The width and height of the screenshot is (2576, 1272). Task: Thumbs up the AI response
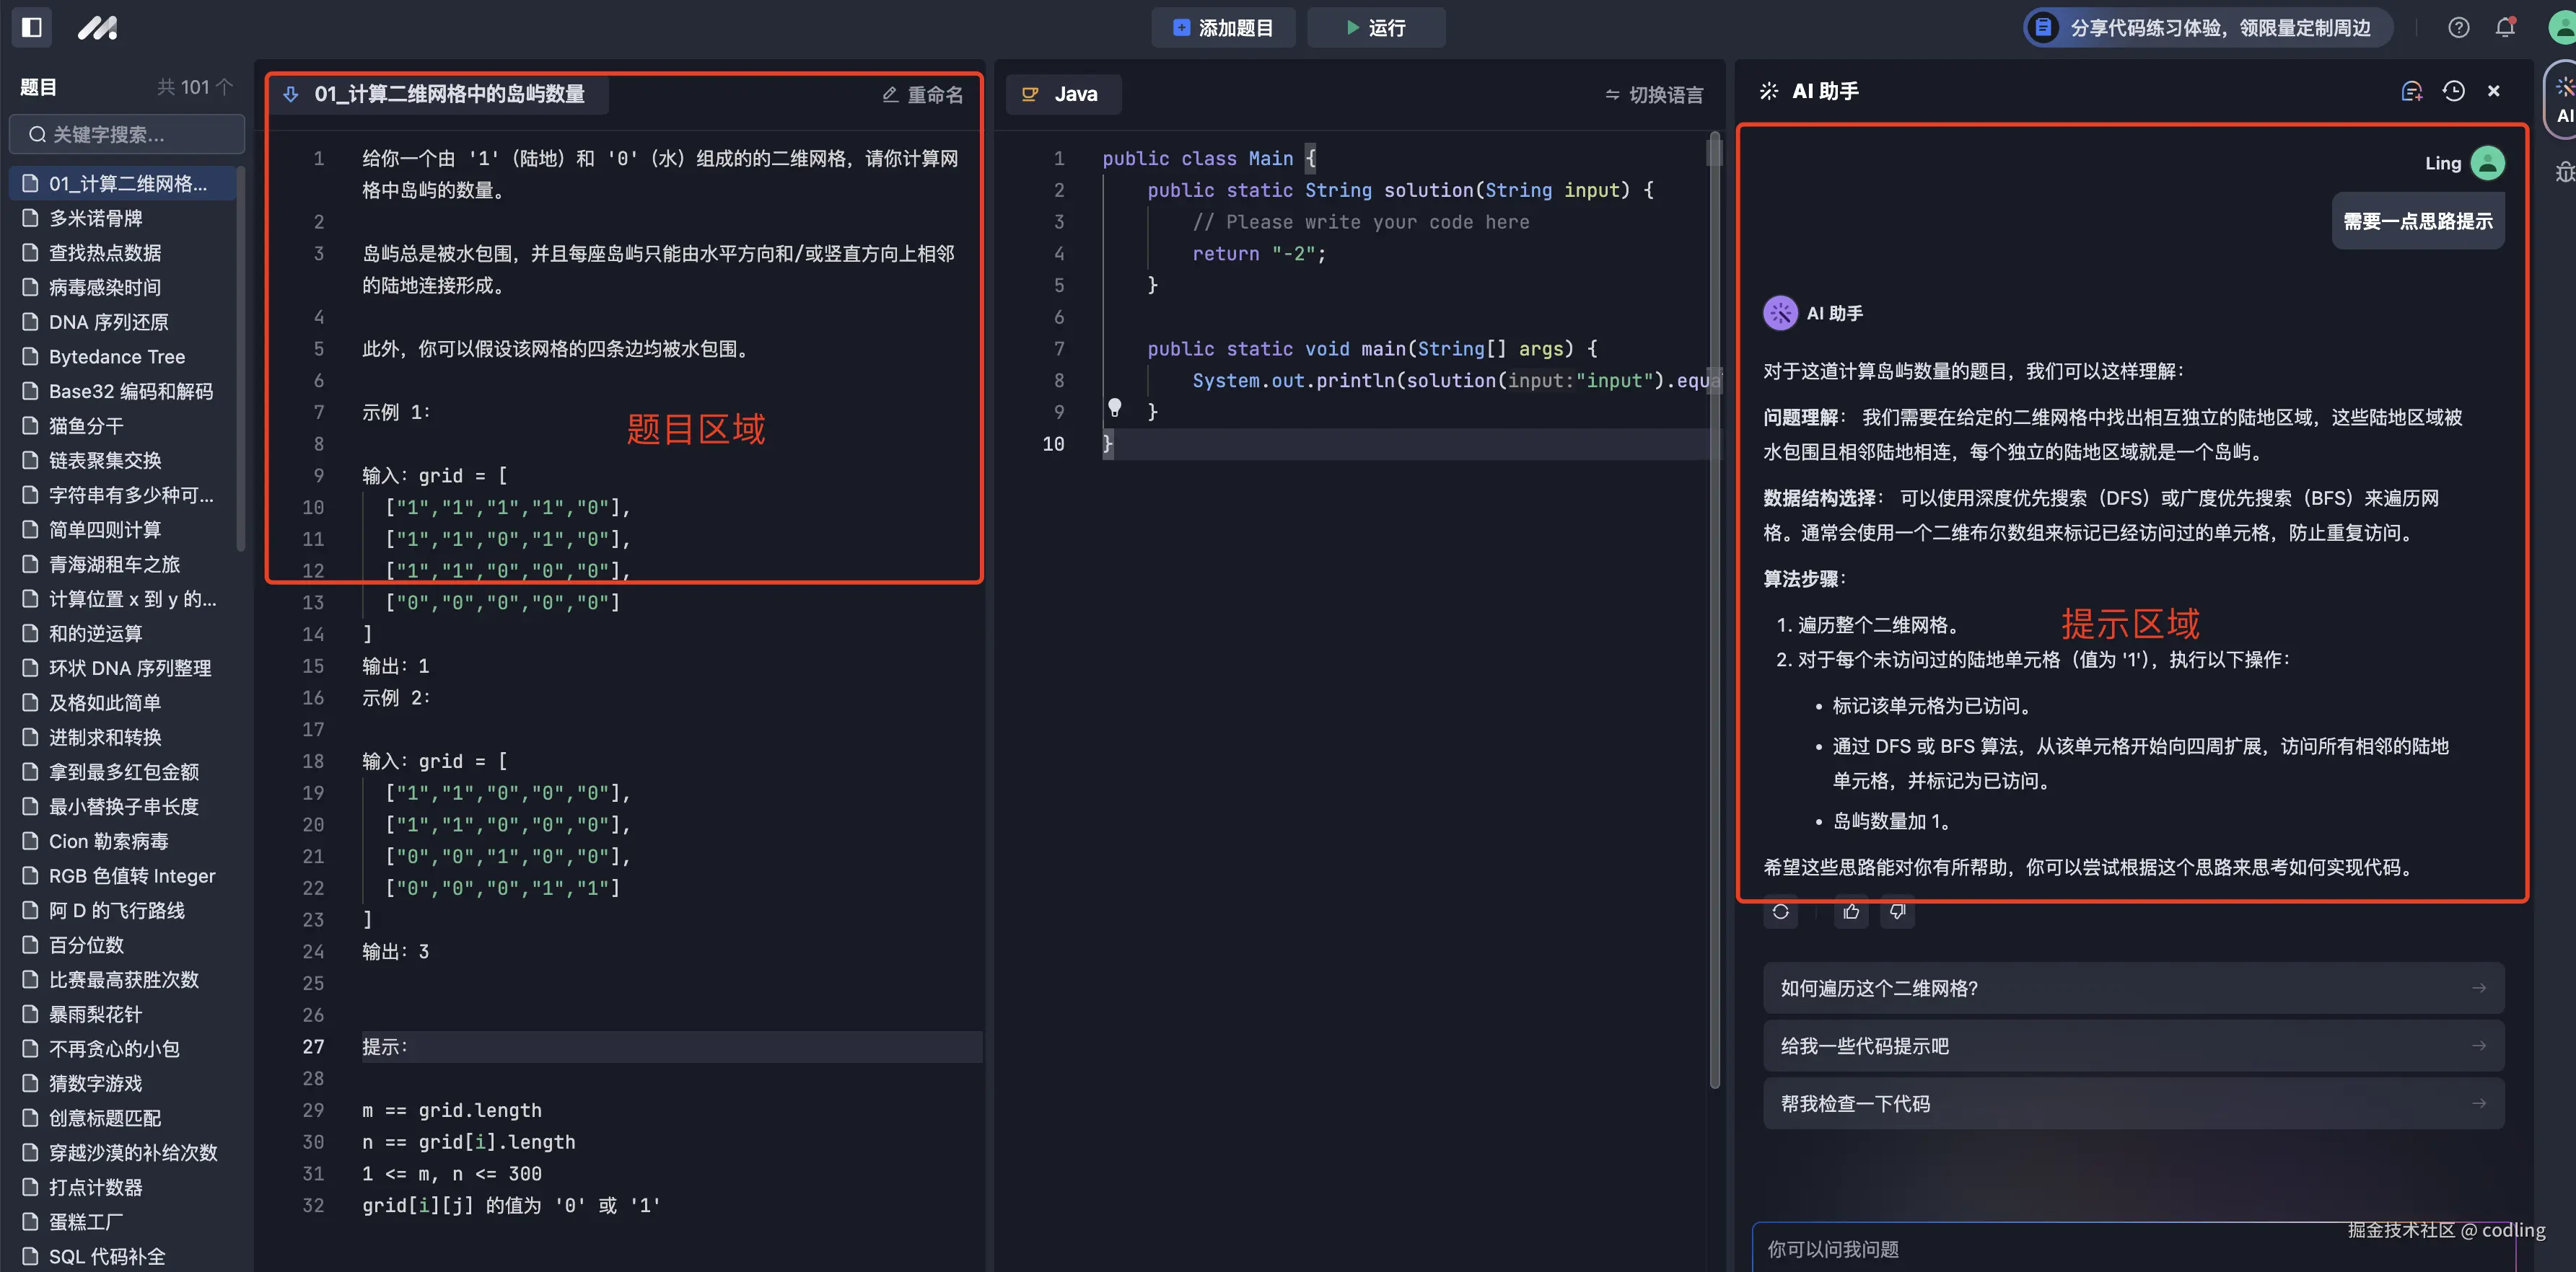click(x=1851, y=911)
